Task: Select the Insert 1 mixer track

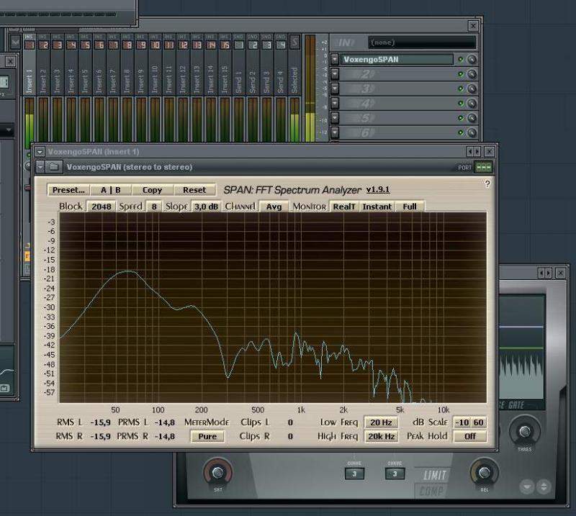Action: (30, 79)
